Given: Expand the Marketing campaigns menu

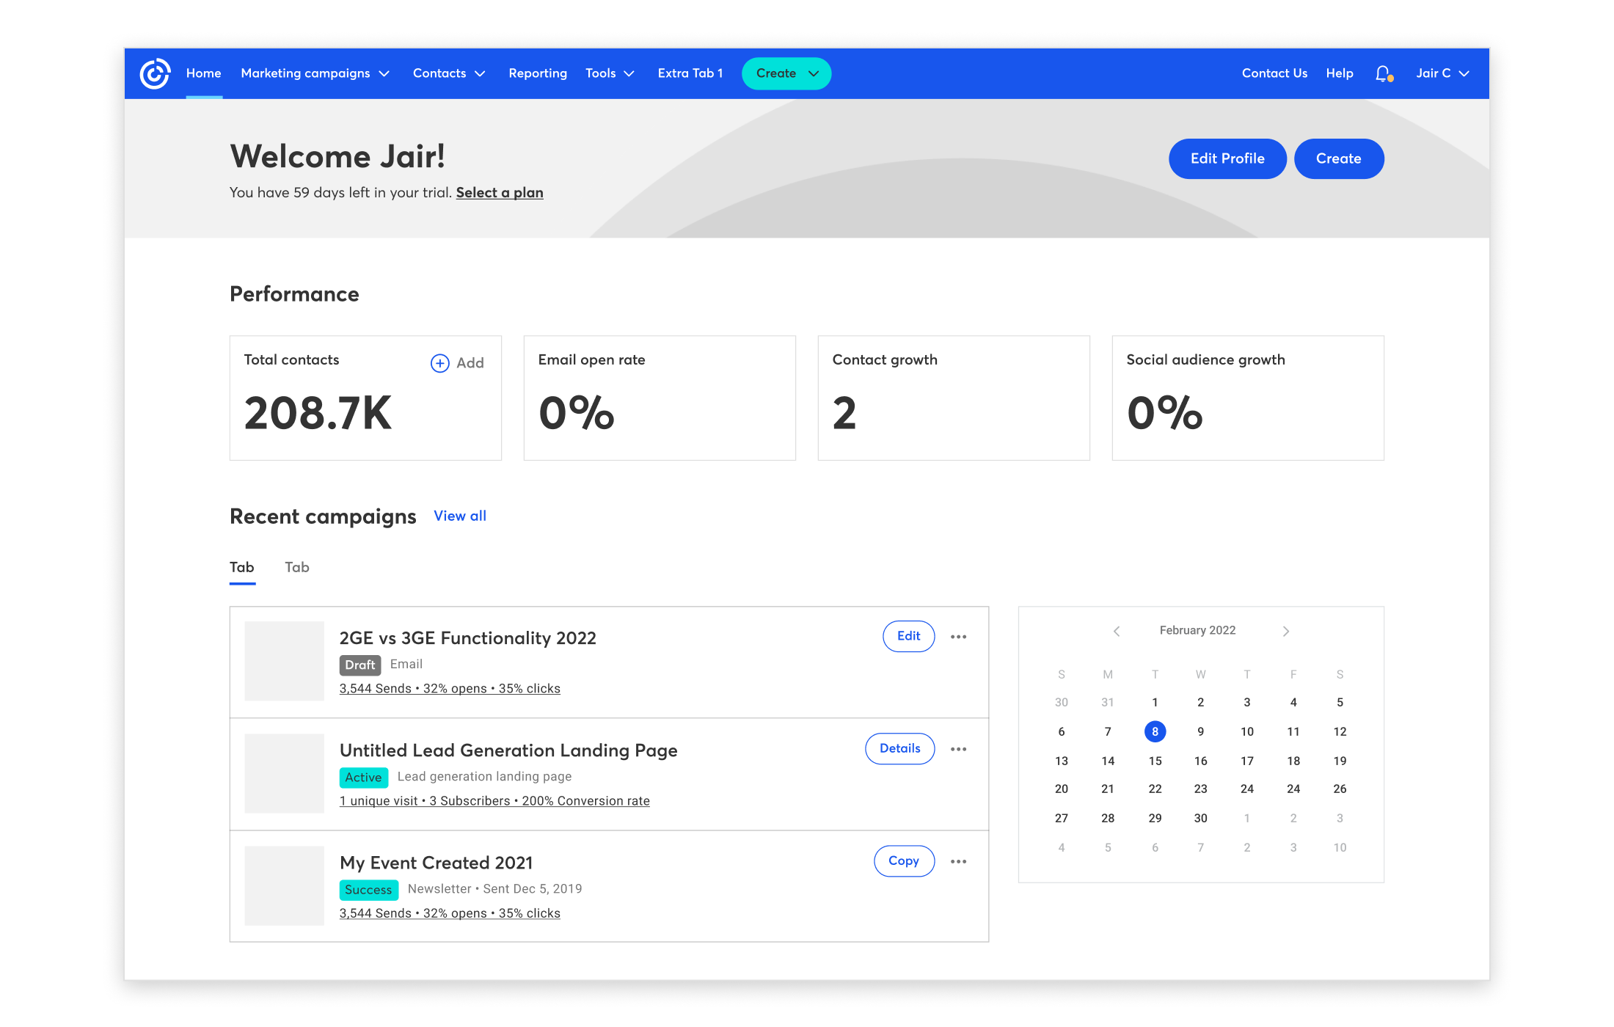Looking at the screenshot, I should pyautogui.click(x=315, y=73).
